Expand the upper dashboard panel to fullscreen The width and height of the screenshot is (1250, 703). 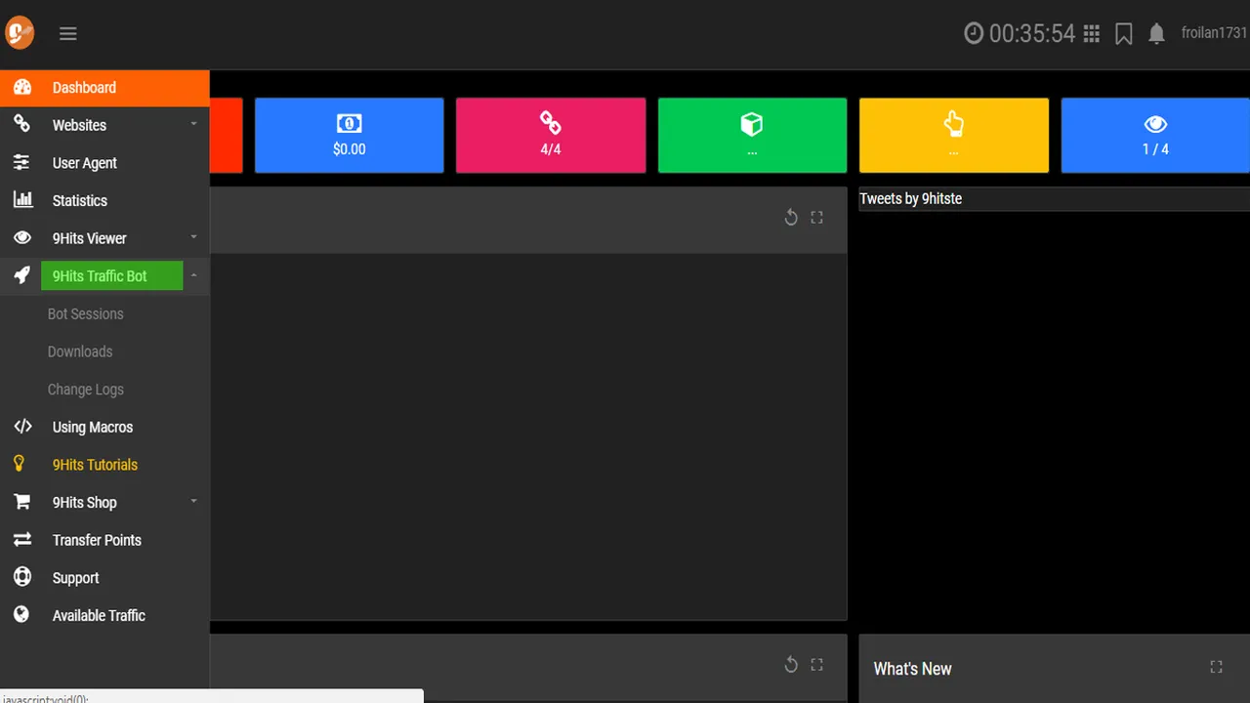816,218
